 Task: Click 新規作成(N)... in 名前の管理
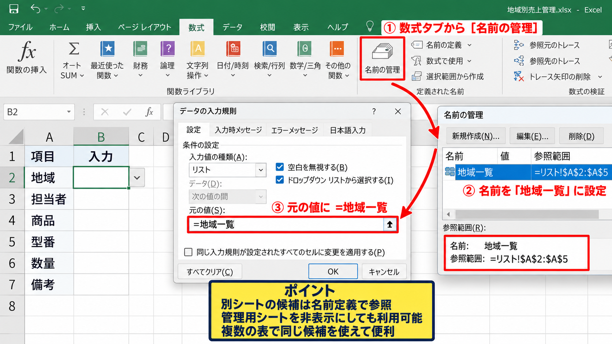click(x=476, y=136)
